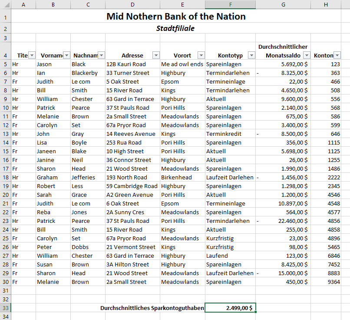Select the 'Jason' first name cell
Screen dimensions: 350x320
click(x=53, y=64)
